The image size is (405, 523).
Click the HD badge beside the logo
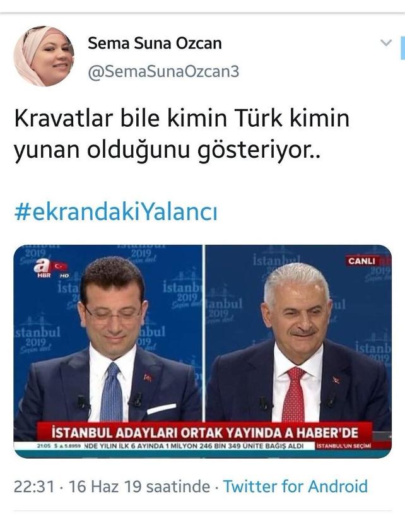click(x=64, y=276)
